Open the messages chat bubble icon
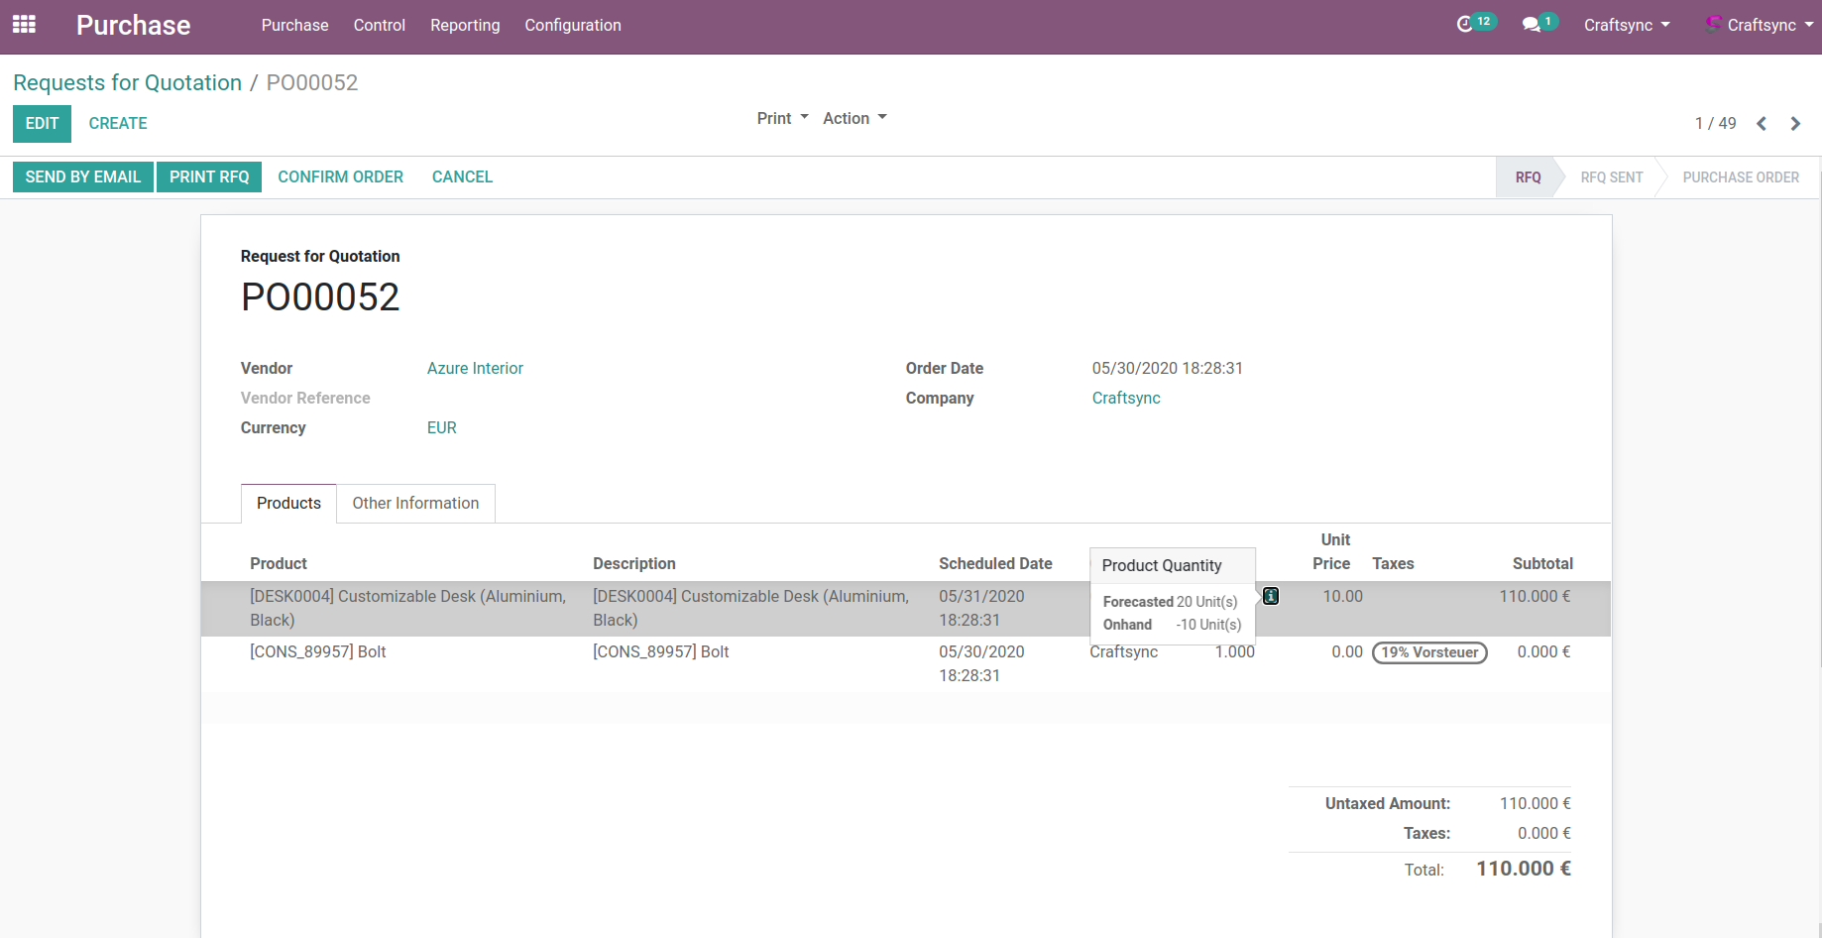1822x938 pixels. point(1532,25)
